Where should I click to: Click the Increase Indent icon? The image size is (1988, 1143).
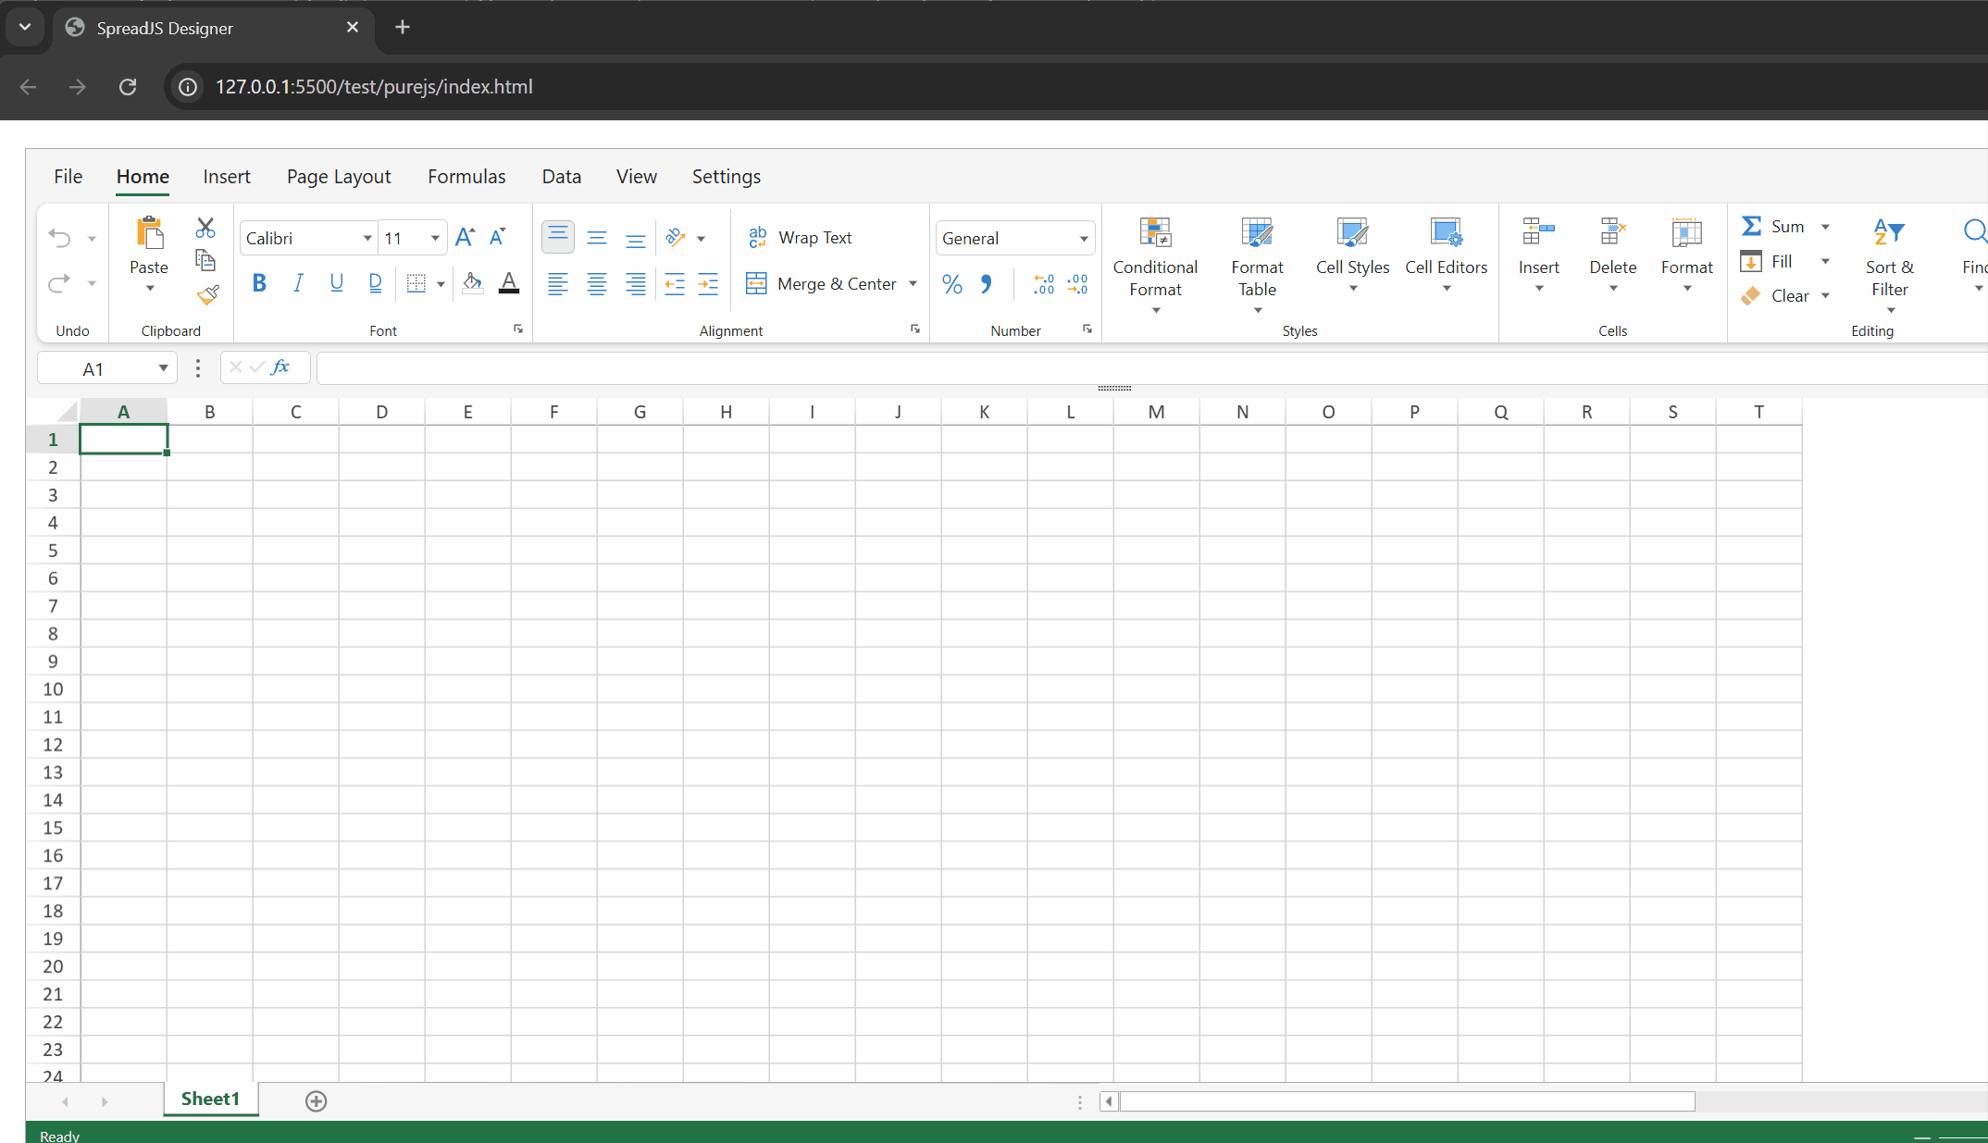708,284
